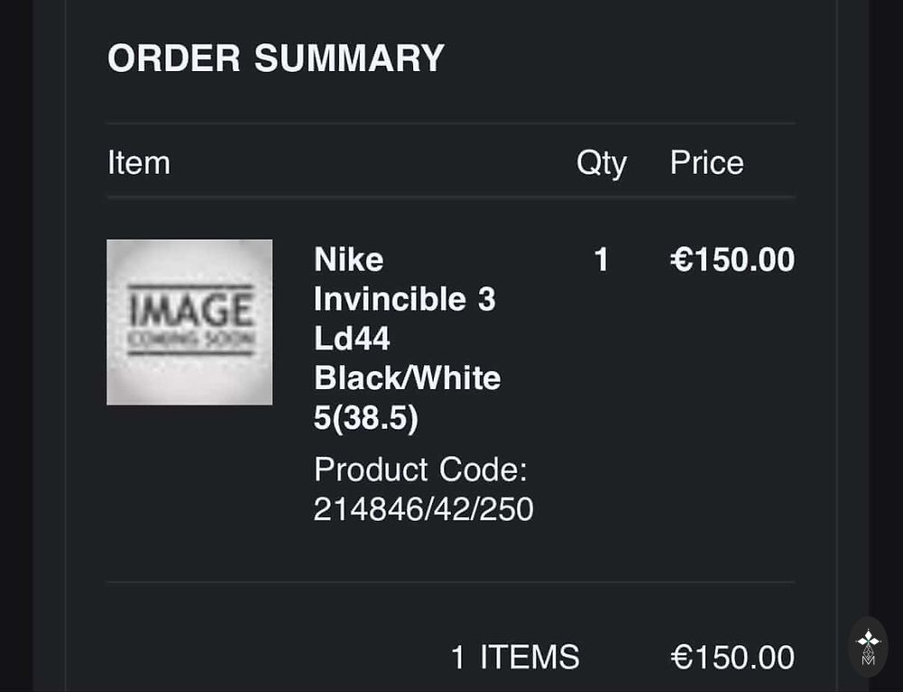903x692 pixels.
Task: Click 'Invincible 3' in the product title
Action: click(404, 299)
